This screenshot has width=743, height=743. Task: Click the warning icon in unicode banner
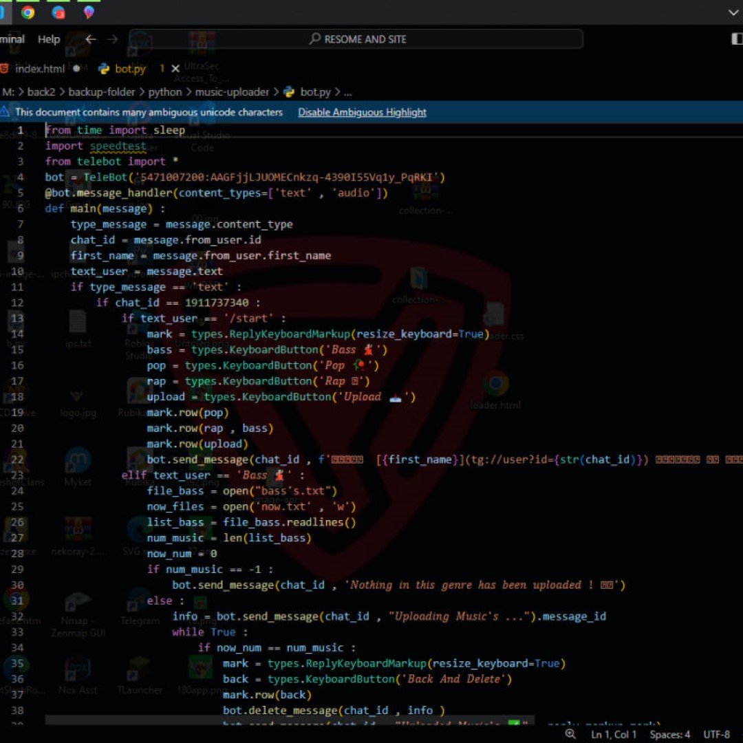pyautogui.click(x=4, y=112)
